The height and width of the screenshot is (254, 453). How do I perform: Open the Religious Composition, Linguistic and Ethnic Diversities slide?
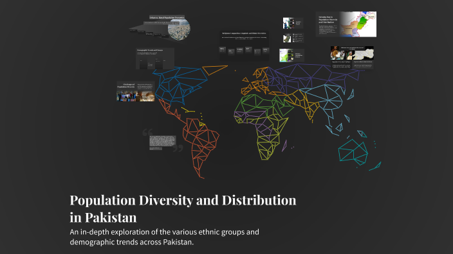[x=244, y=45]
